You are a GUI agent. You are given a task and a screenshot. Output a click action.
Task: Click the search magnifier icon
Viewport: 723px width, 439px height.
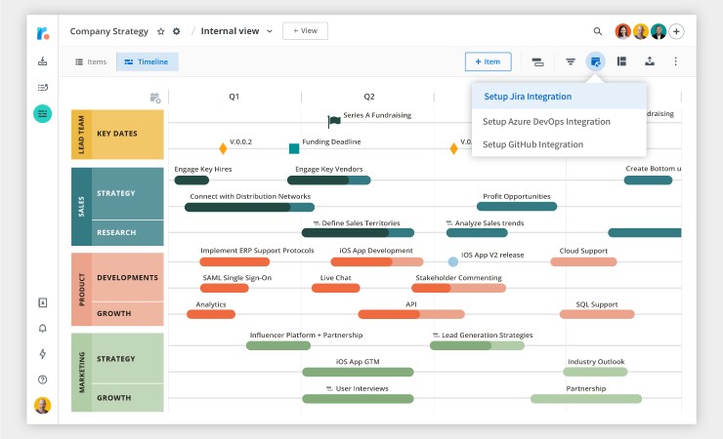pyautogui.click(x=597, y=31)
